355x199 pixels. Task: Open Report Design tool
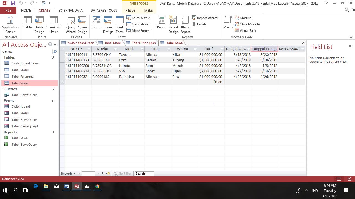[173, 25]
